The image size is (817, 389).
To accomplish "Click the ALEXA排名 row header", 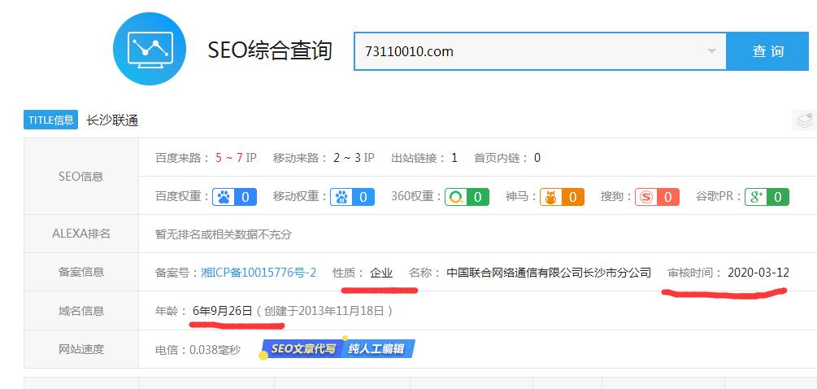I will [80, 234].
